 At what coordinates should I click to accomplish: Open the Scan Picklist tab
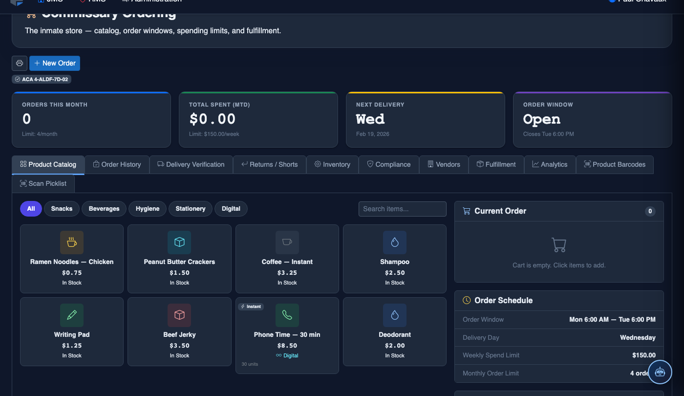[43, 183]
